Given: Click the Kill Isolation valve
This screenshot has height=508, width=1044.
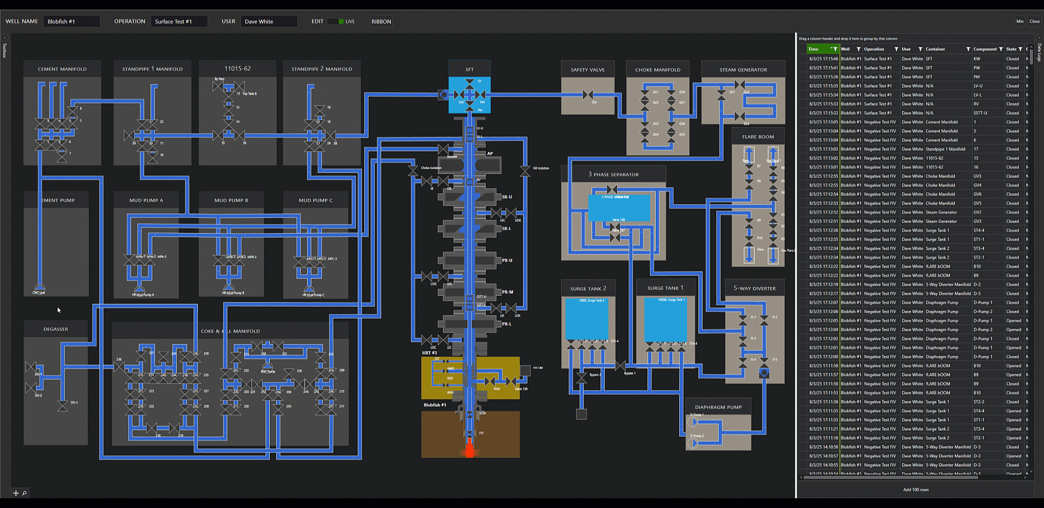Looking at the screenshot, I should [525, 171].
